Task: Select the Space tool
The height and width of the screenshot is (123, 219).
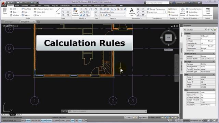Action: coord(25,15)
